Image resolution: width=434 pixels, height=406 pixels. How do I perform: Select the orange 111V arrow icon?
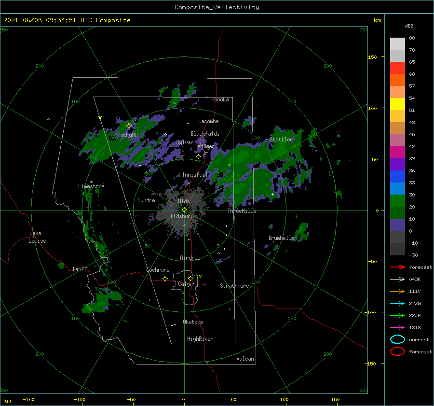[397, 291]
